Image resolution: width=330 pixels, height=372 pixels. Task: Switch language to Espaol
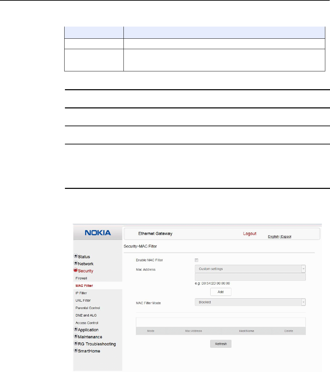pyautogui.click(x=286, y=237)
